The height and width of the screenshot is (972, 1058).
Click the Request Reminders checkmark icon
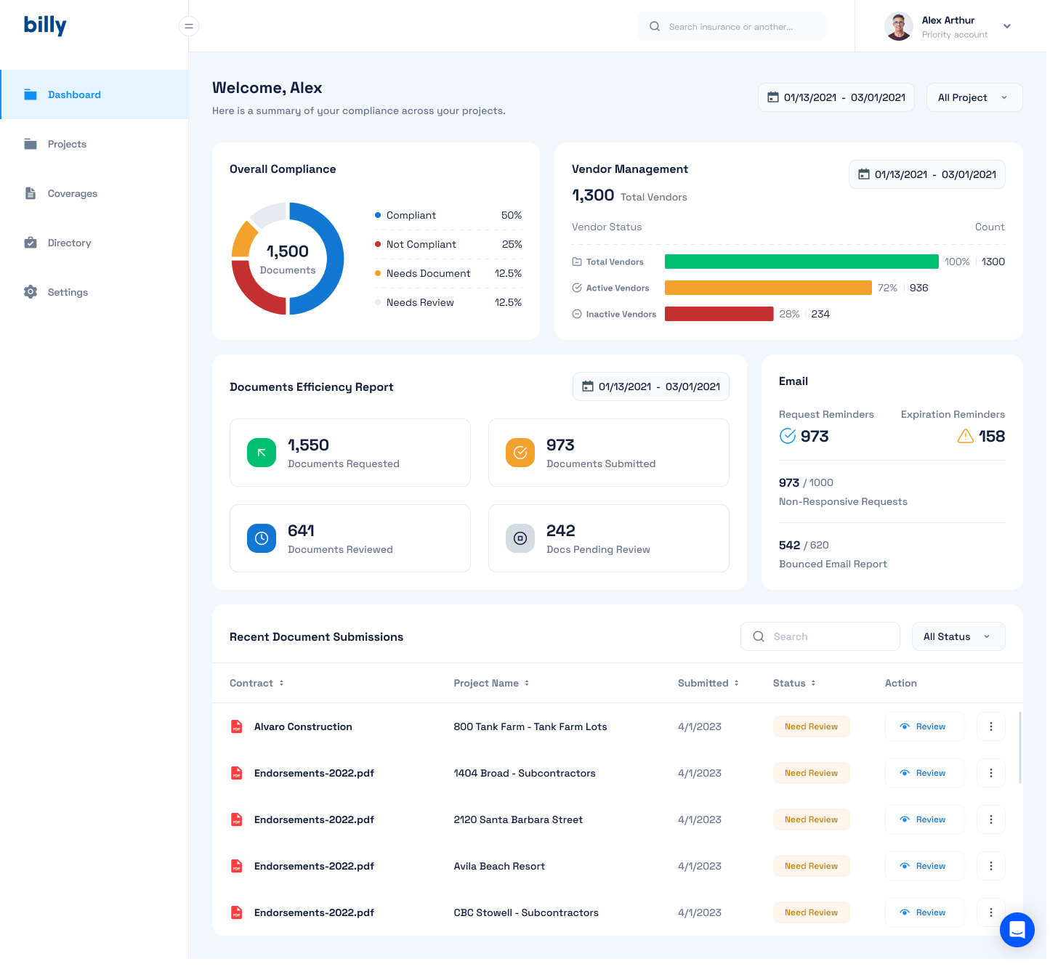click(x=788, y=436)
